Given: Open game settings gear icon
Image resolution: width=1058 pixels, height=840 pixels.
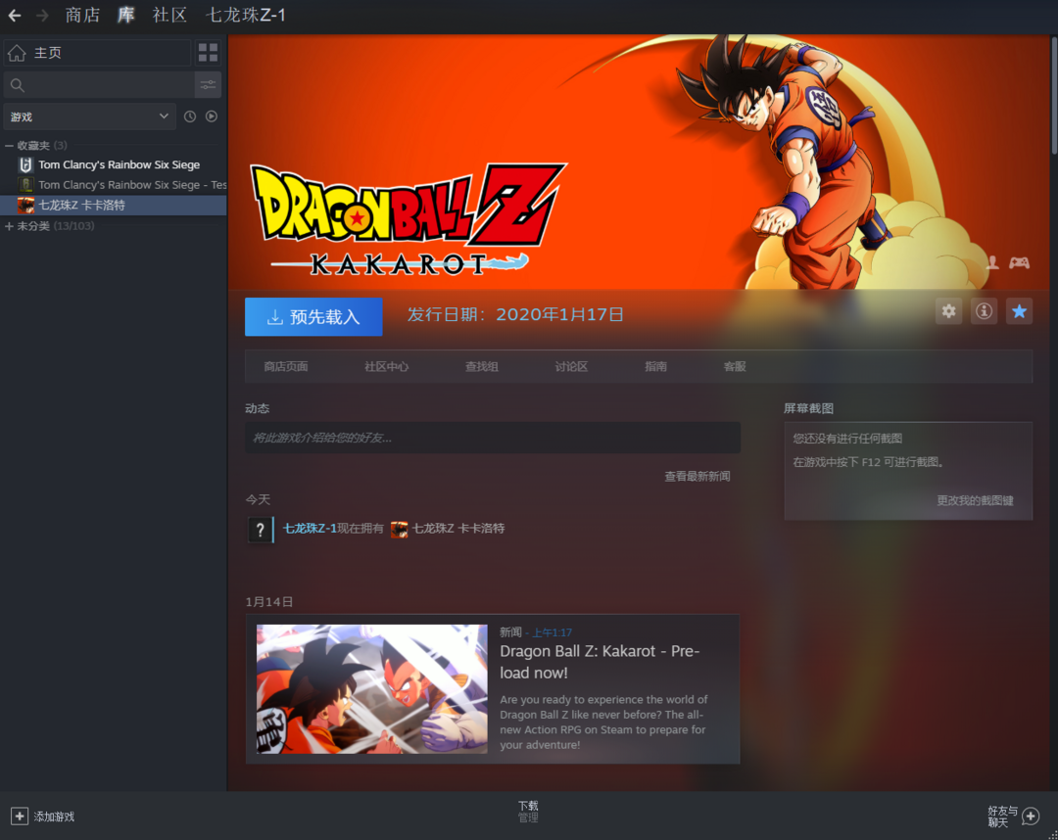Looking at the screenshot, I should [x=948, y=311].
